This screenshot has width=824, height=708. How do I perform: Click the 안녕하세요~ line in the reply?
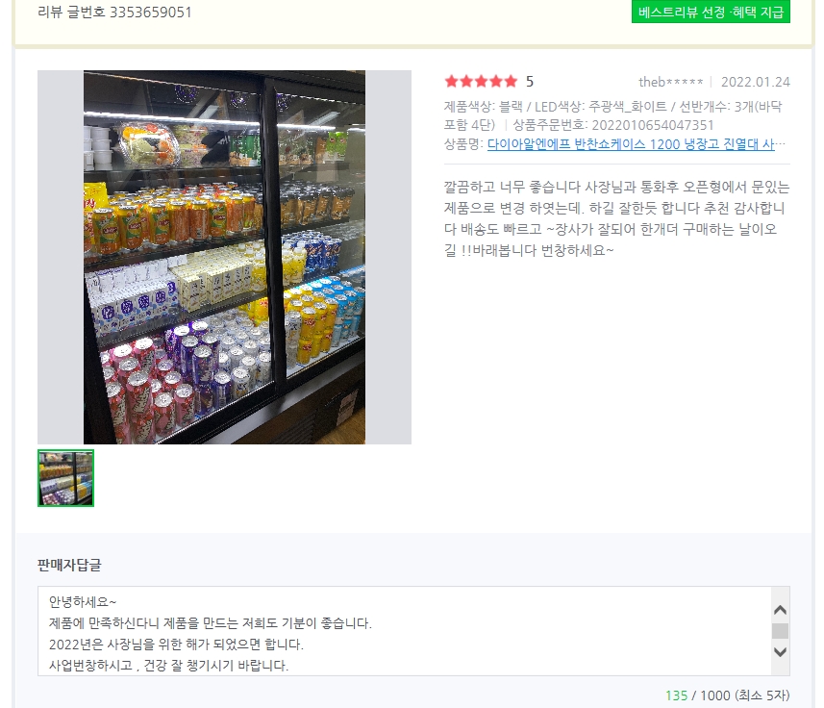tap(83, 602)
